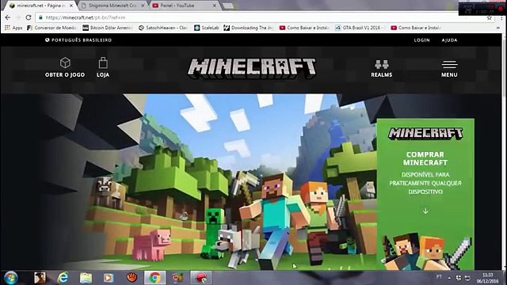The height and width of the screenshot is (285, 507).
Task: Click the taskbar clock and date
Action: [x=488, y=278]
